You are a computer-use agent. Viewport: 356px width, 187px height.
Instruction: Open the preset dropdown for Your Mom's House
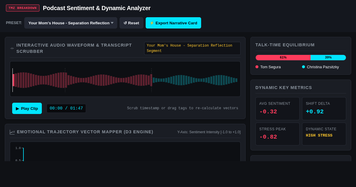[x=71, y=23]
